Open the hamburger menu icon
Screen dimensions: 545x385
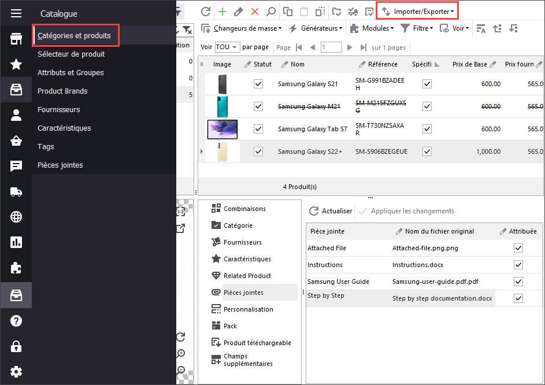tap(16, 13)
